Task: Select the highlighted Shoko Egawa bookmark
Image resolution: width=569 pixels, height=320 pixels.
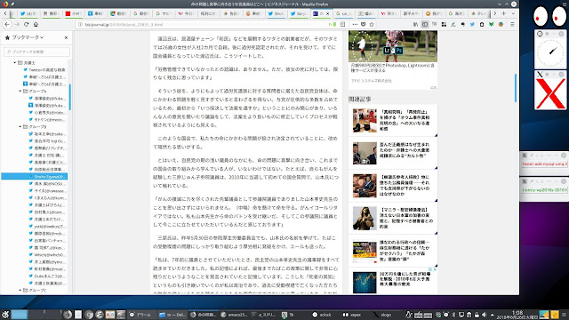Action: 35,176
